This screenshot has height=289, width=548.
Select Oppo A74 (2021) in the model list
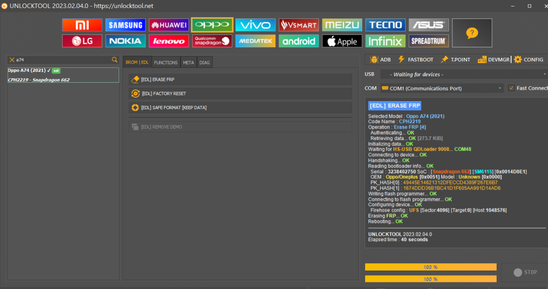[x=63, y=75]
